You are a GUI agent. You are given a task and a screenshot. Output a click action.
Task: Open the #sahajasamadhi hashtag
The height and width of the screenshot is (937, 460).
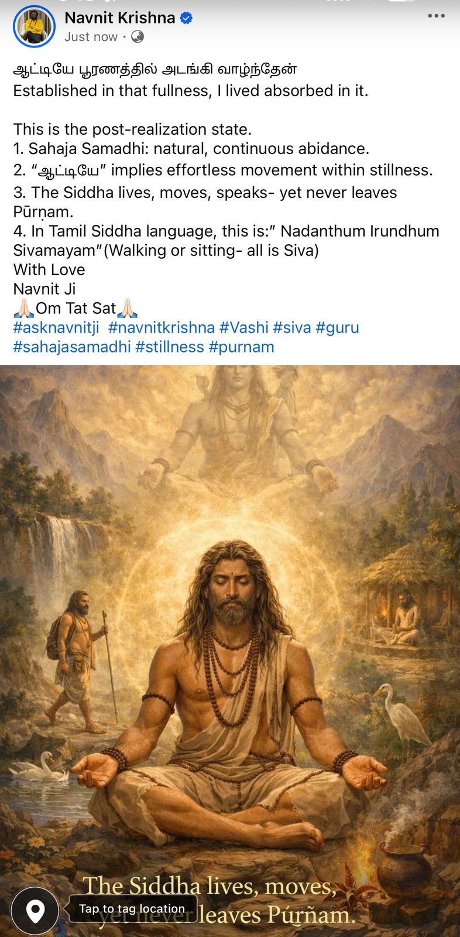(72, 347)
